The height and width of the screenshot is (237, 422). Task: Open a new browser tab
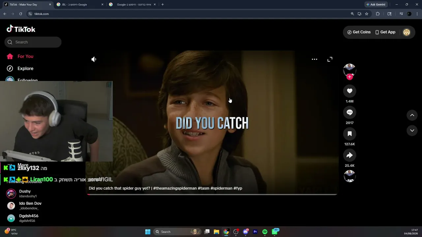coord(163,5)
